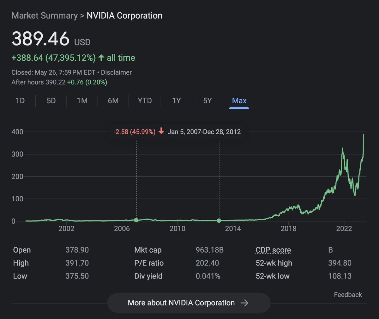Click the red down arrow in chart tooltip

pyautogui.click(x=161, y=131)
